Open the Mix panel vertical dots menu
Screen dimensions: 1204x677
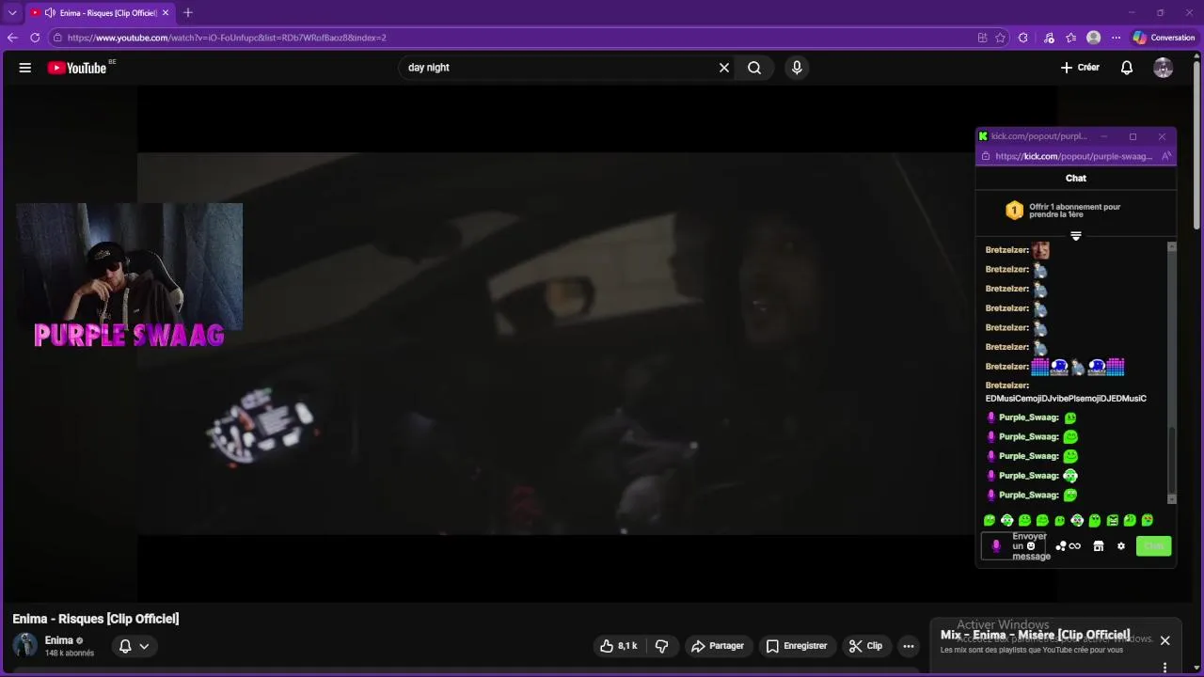pos(1164,668)
